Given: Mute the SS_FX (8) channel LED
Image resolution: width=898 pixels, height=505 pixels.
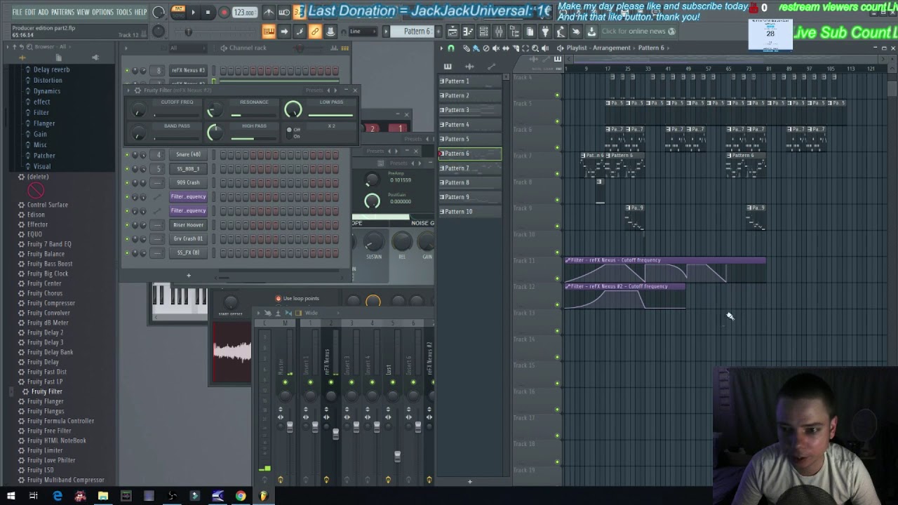Looking at the screenshot, I should coord(127,252).
